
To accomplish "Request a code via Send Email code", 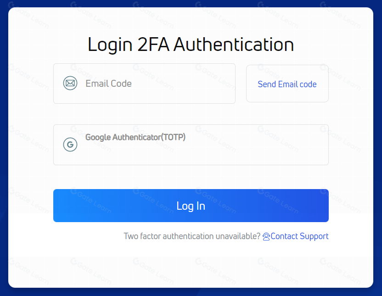I will (287, 84).
